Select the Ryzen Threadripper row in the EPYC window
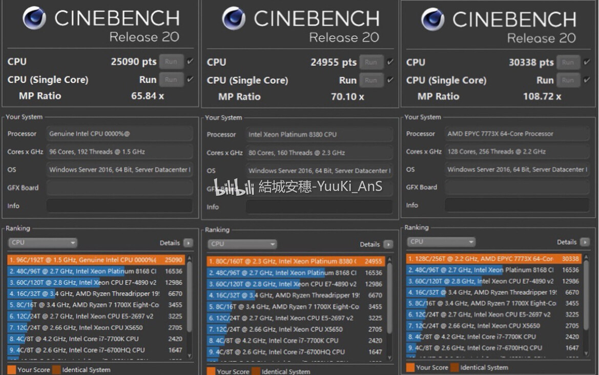Image resolution: width=599 pixels, height=375 pixels. click(x=494, y=292)
